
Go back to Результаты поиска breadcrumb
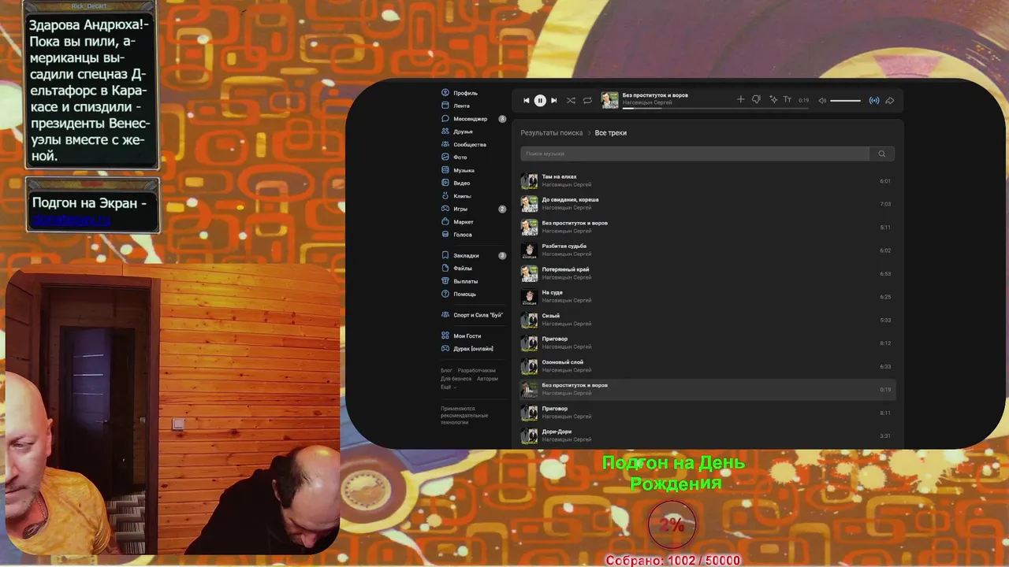click(552, 133)
